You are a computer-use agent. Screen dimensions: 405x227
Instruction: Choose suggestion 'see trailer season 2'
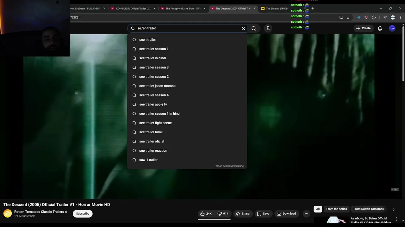(x=187, y=77)
